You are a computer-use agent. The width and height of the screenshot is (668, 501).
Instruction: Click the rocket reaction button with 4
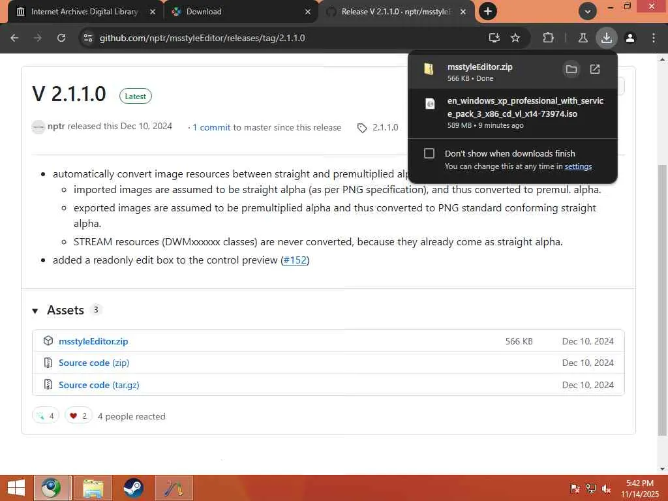click(x=46, y=416)
